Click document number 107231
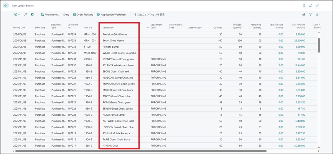This screenshot has width=333, height=154. pyautogui.click(x=72, y=59)
